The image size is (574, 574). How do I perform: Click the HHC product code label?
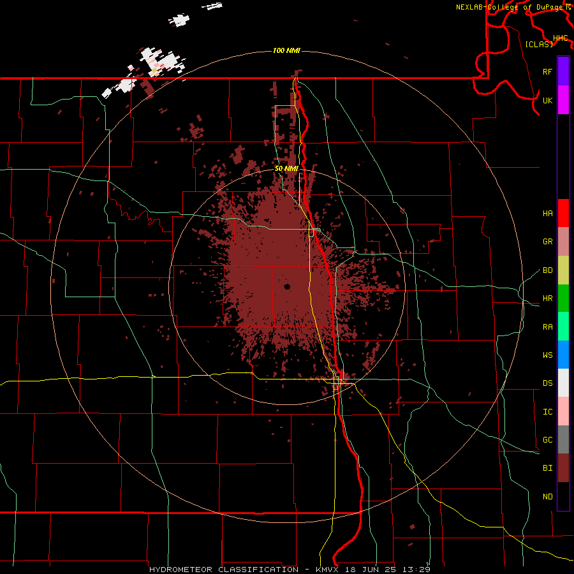tap(561, 38)
